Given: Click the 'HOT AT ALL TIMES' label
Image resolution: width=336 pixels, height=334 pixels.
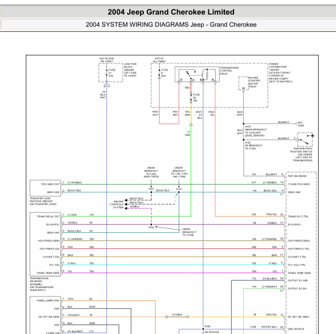Looking at the screenshot, I should coord(159,60).
